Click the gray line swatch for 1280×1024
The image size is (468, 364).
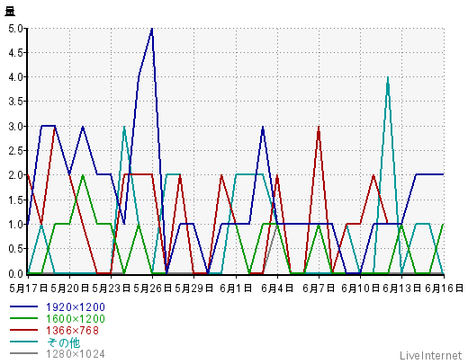pyautogui.click(x=23, y=353)
